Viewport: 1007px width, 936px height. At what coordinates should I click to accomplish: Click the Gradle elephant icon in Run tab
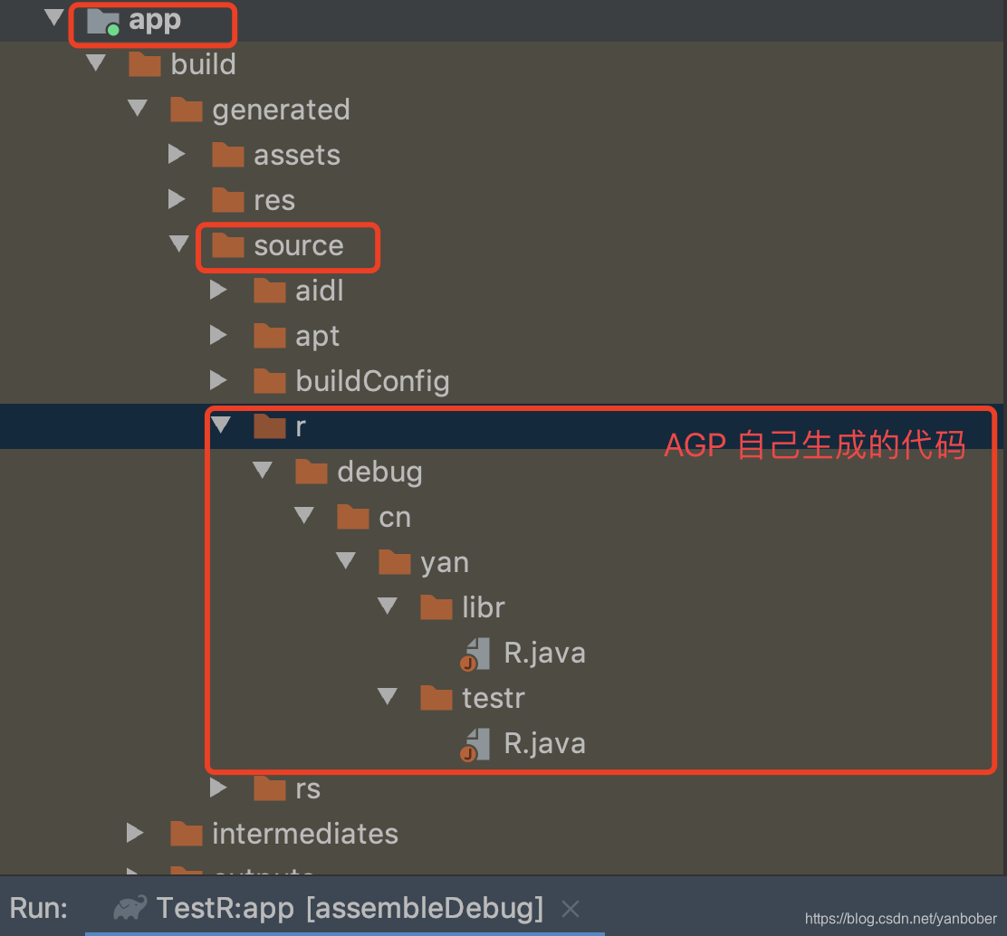130,908
